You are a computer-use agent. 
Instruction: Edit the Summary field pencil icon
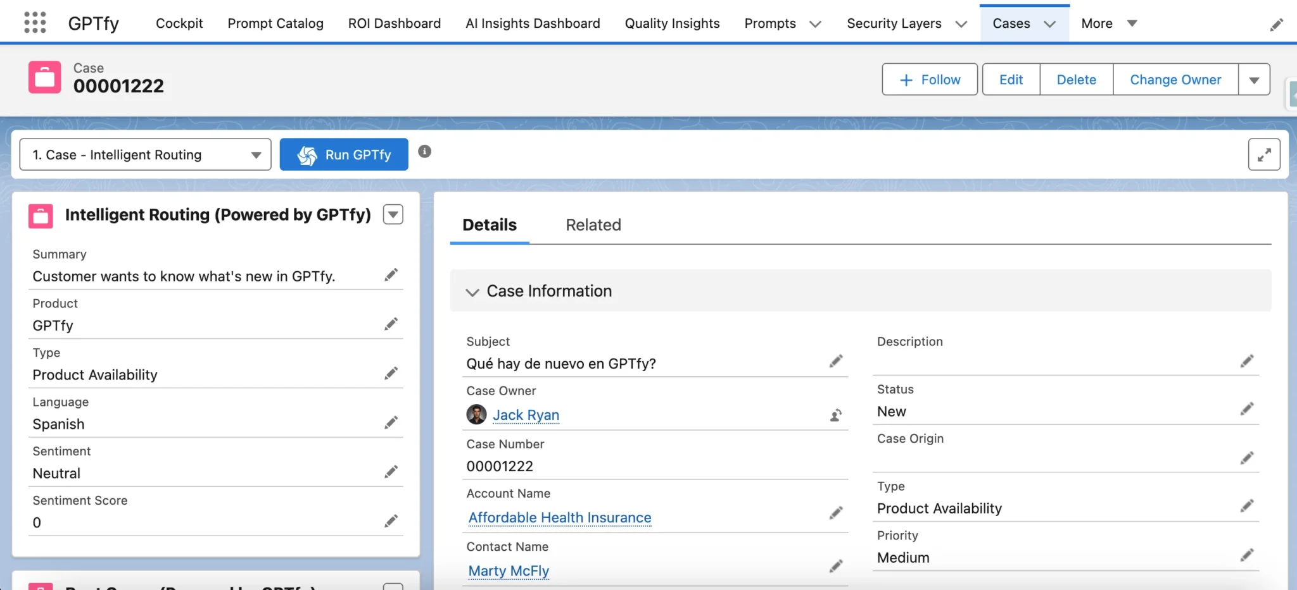coord(391,275)
